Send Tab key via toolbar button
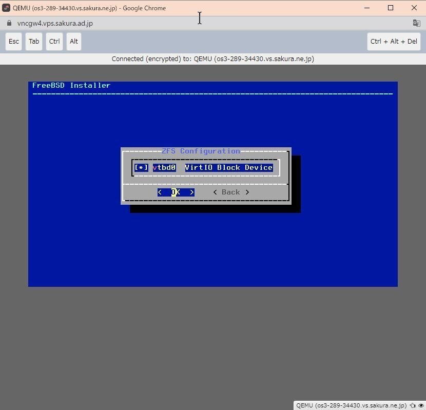426x410 pixels. point(34,42)
